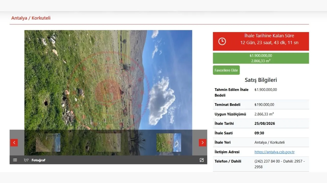Click the İhale Saati label
The image size is (327, 183).
click(224, 133)
